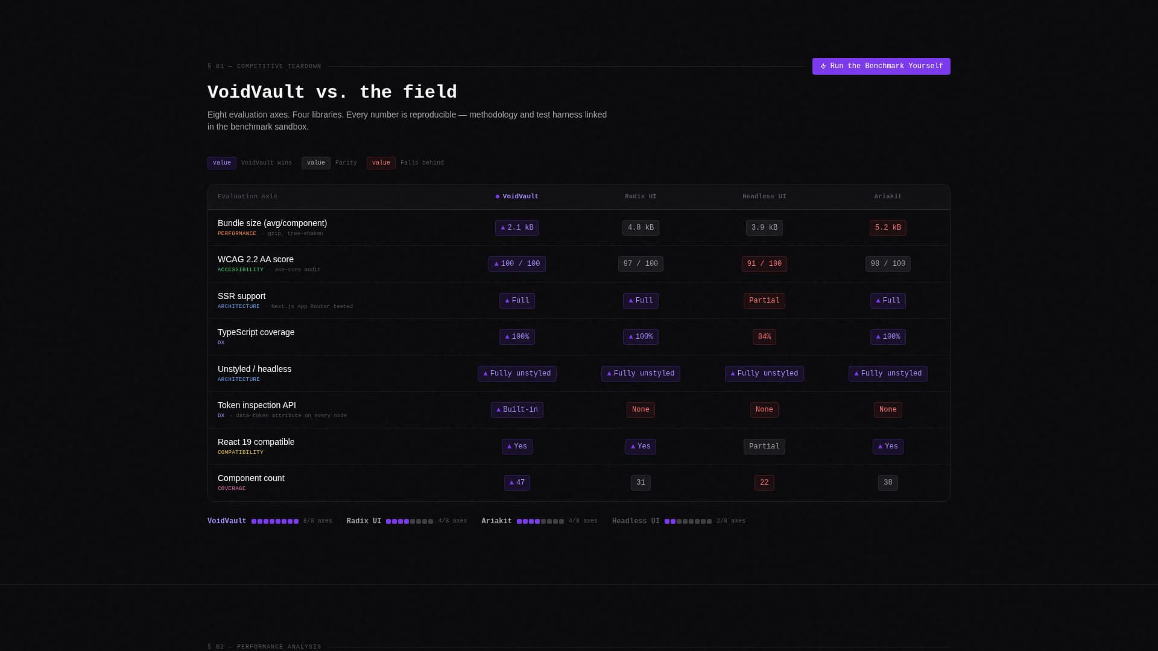Click the Falls behind legend badge
1158x651 pixels.
click(x=381, y=163)
